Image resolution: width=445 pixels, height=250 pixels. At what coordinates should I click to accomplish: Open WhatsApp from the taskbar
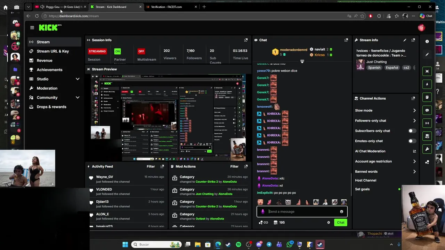[289, 244]
